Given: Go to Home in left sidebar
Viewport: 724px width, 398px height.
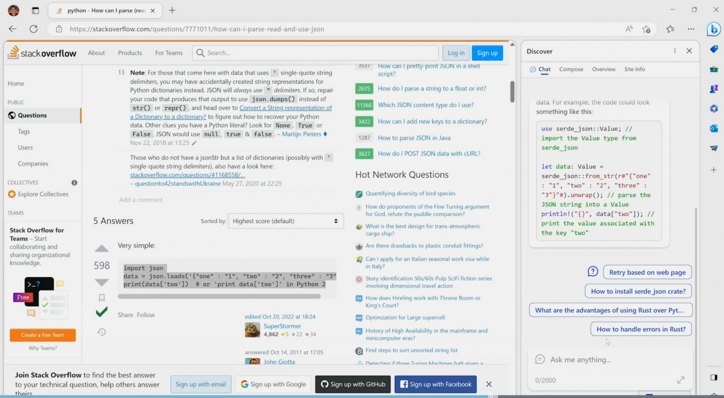Looking at the screenshot, I should (x=16, y=84).
